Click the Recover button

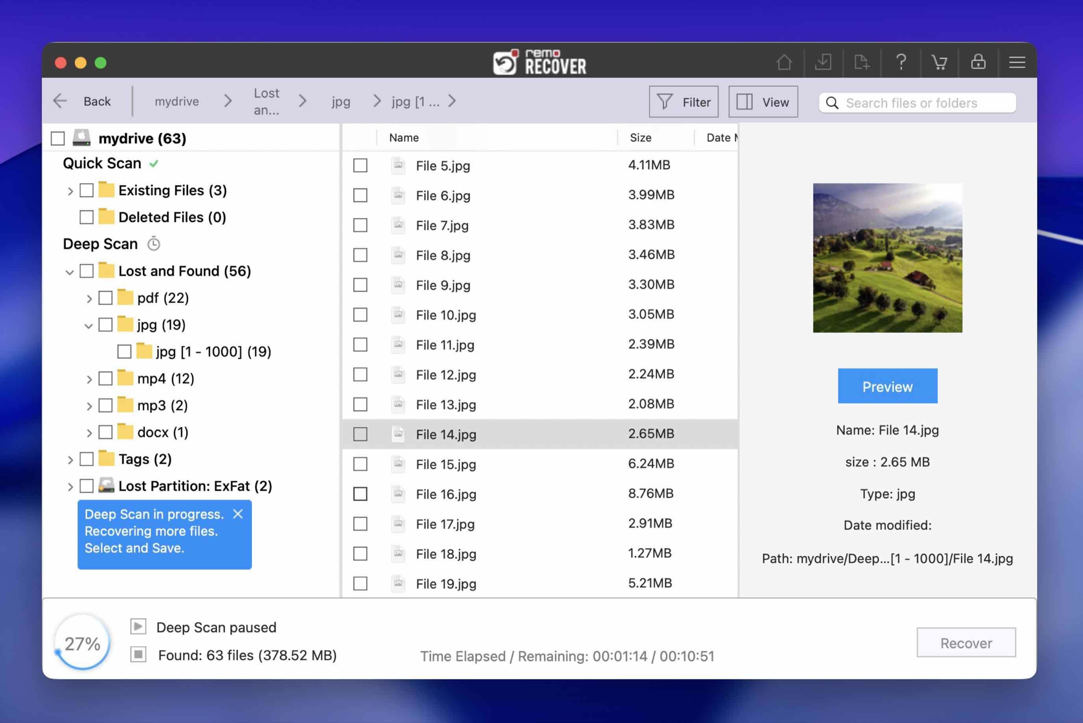pyautogui.click(x=966, y=643)
